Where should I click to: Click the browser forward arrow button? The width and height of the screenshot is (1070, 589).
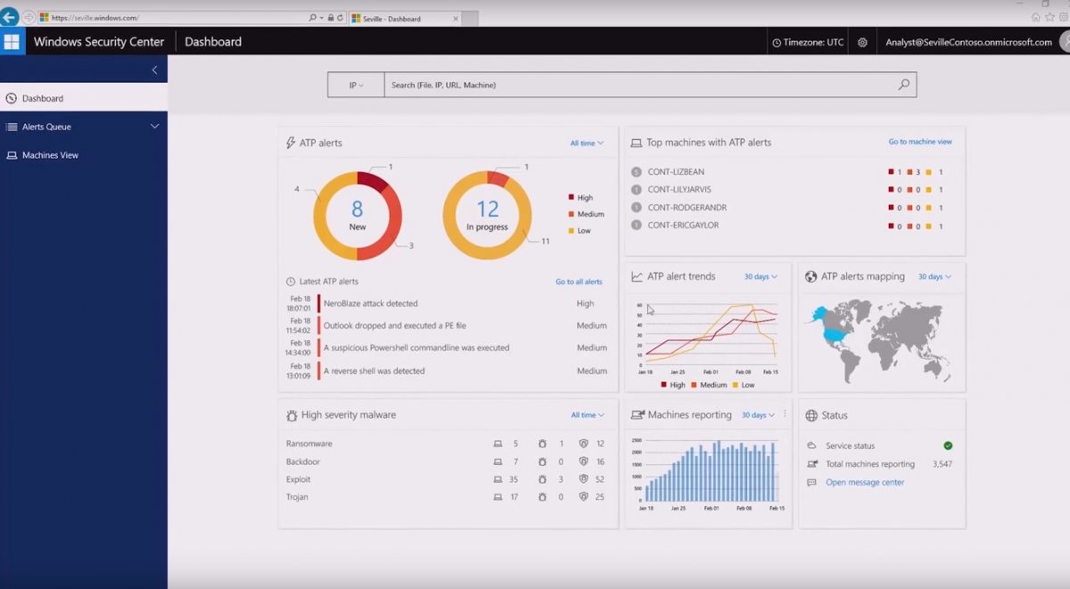click(29, 17)
